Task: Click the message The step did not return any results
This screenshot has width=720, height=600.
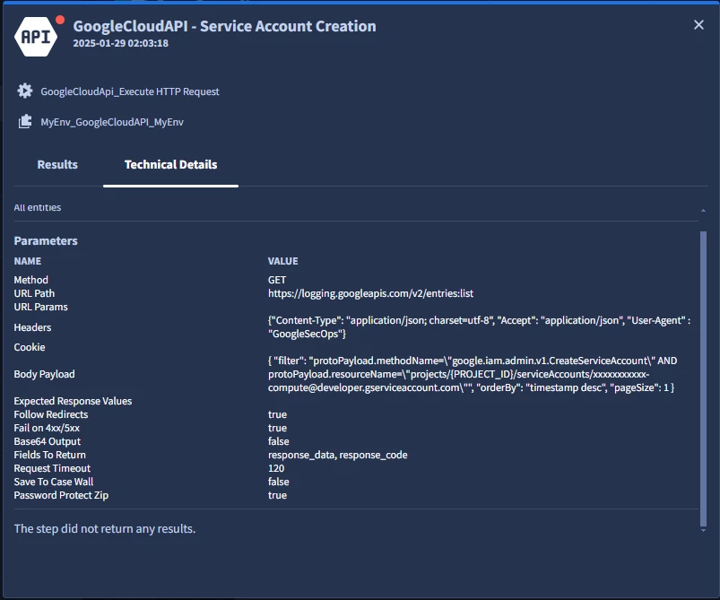Action: pyautogui.click(x=105, y=529)
